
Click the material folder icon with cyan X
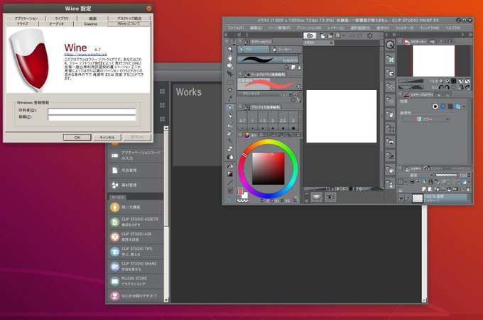pos(390,59)
